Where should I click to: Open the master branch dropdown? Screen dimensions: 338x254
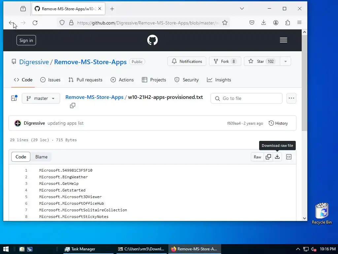[41, 98]
